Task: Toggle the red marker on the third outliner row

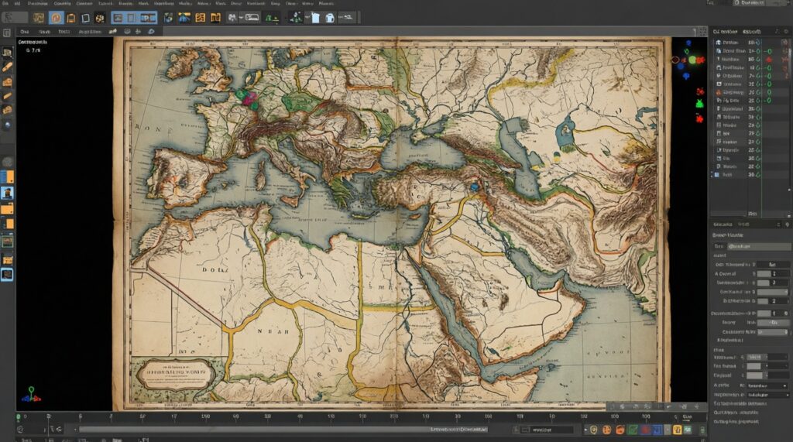Action: (769, 60)
